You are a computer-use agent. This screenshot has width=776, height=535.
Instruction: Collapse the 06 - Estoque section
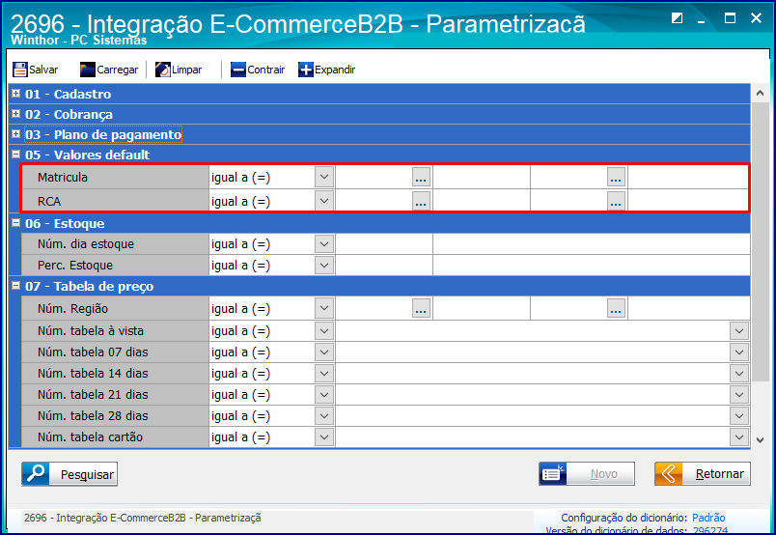(x=15, y=222)
